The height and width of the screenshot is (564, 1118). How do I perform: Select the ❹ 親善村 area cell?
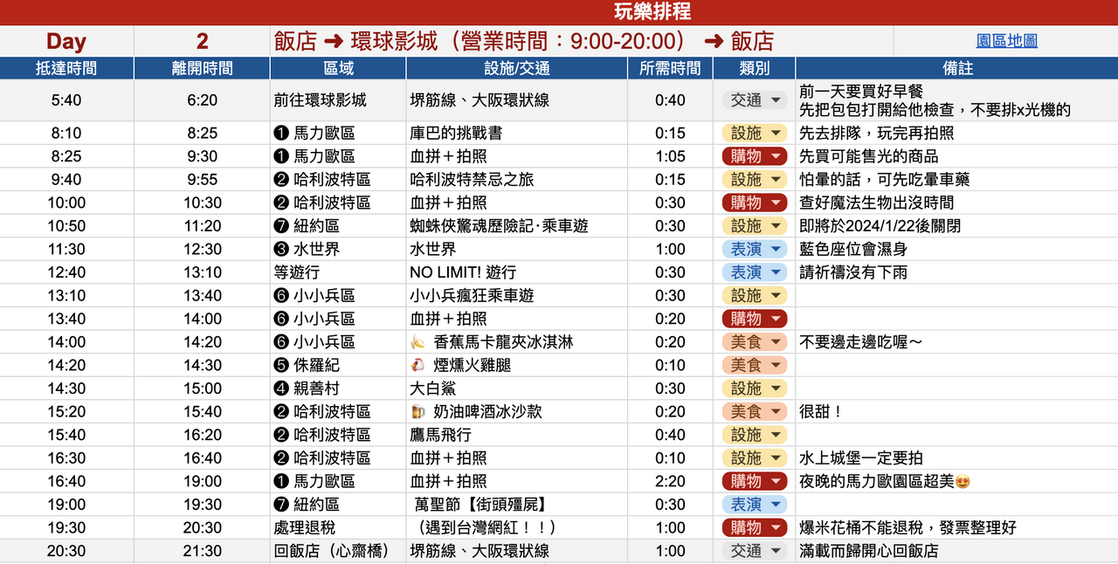[x=338, y=388]
